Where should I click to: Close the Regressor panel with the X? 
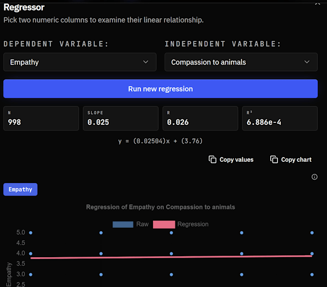point(317,3)
